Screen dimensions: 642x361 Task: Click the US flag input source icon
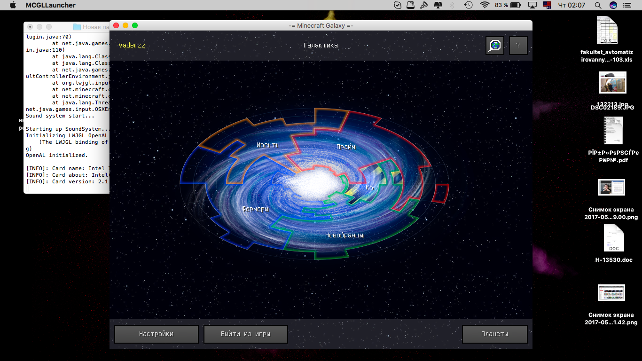click(x=548, y=5)
